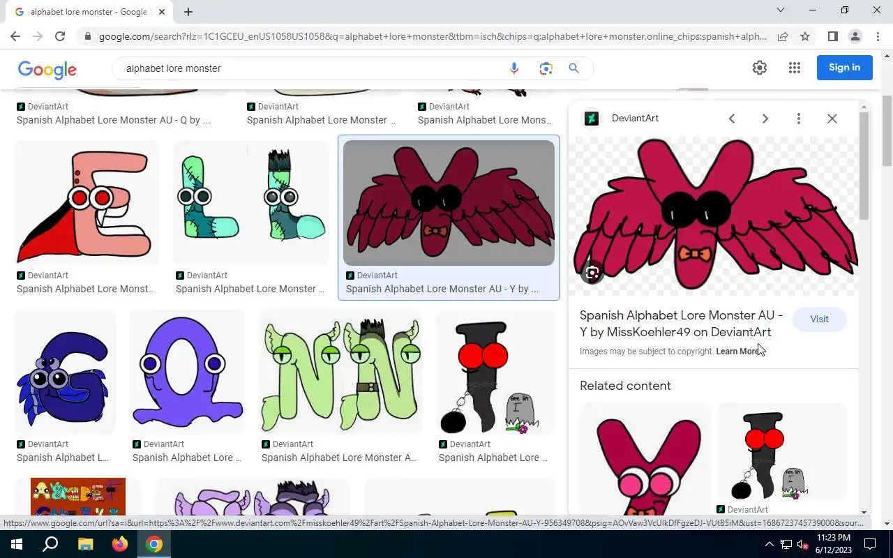
Task: Open related content Y with pink eyes
Action: [x=646, y=460]
